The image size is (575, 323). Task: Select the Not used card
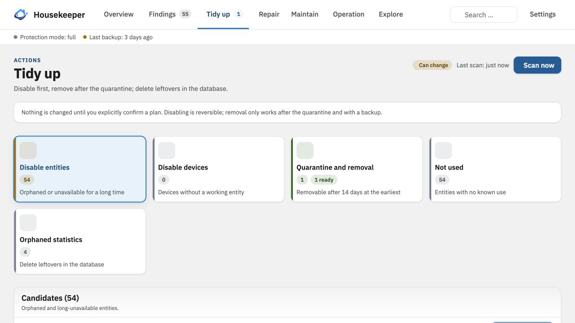pos(495,169)
